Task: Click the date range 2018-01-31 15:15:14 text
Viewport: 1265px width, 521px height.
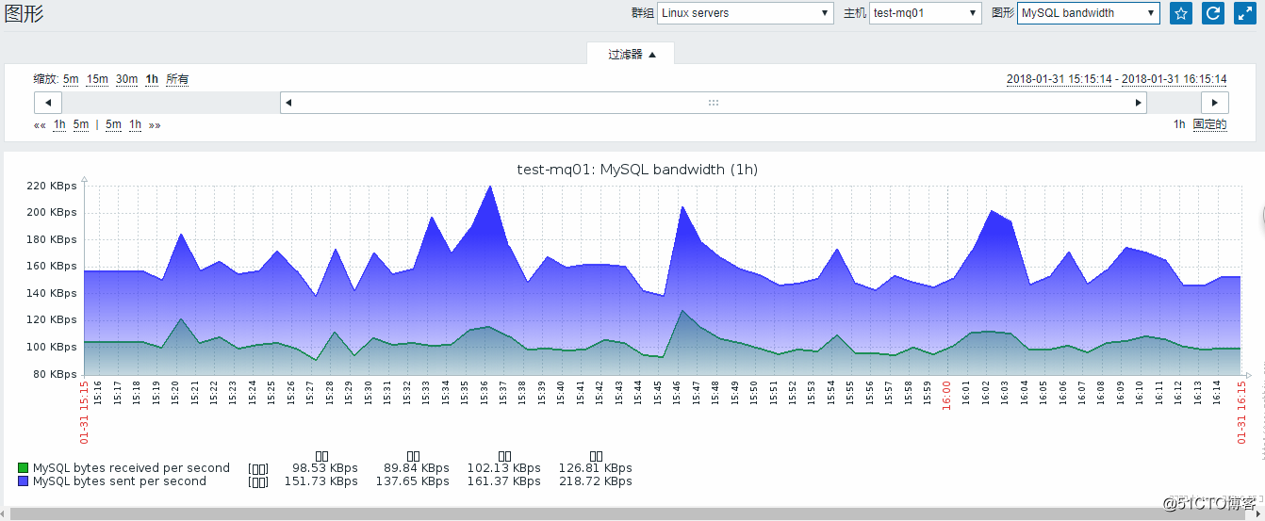Action: (1059, 79)
